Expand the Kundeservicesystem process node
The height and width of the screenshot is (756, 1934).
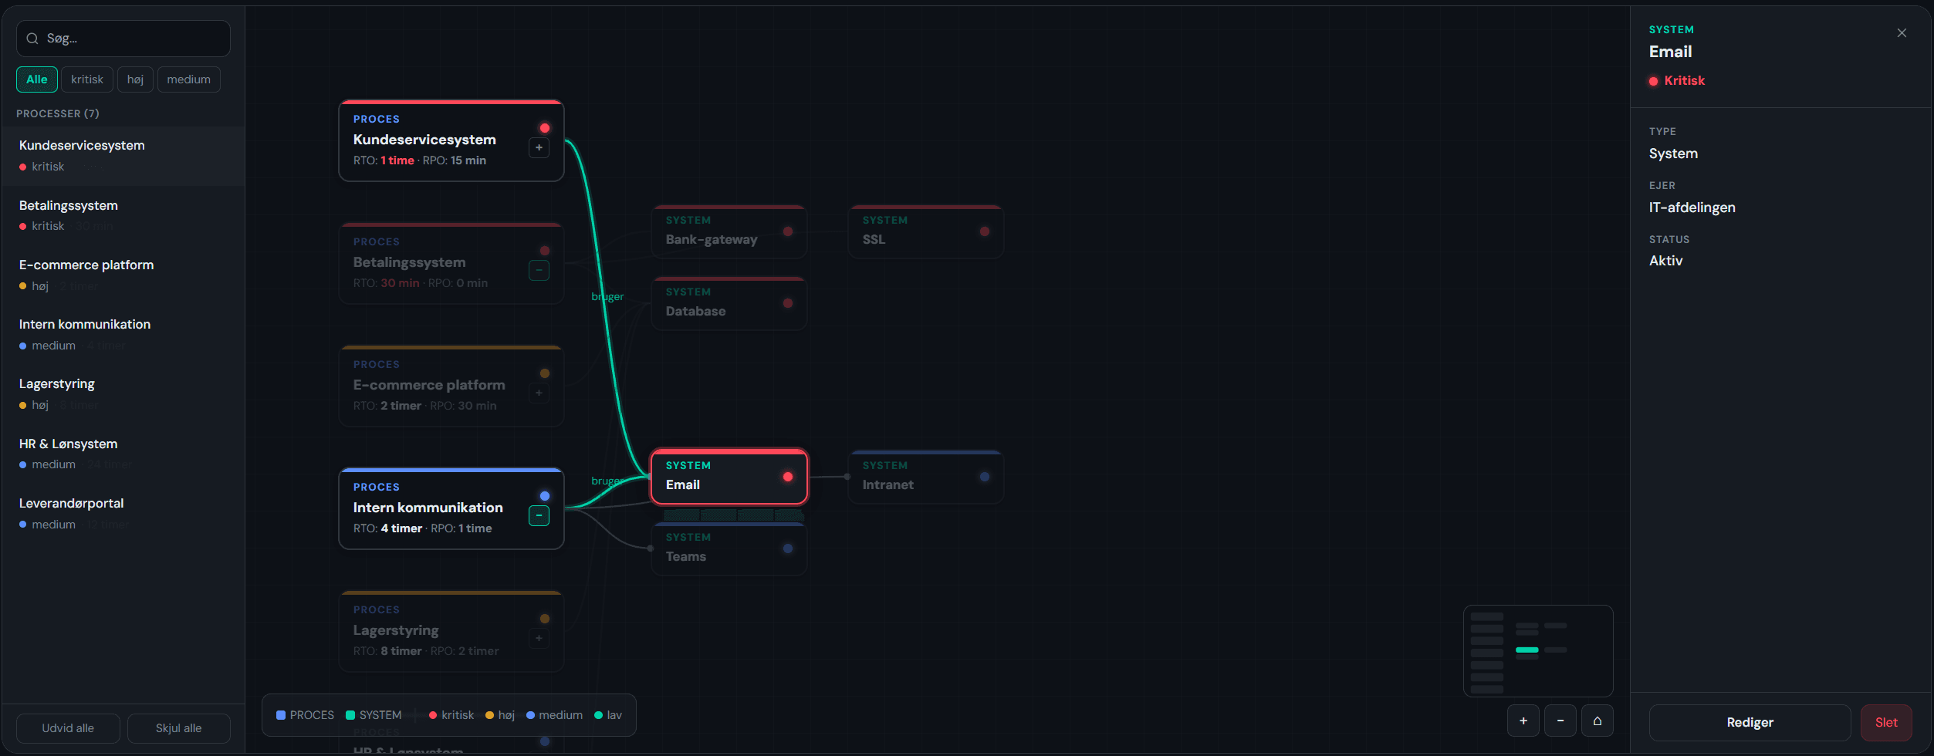coord(539,147)
